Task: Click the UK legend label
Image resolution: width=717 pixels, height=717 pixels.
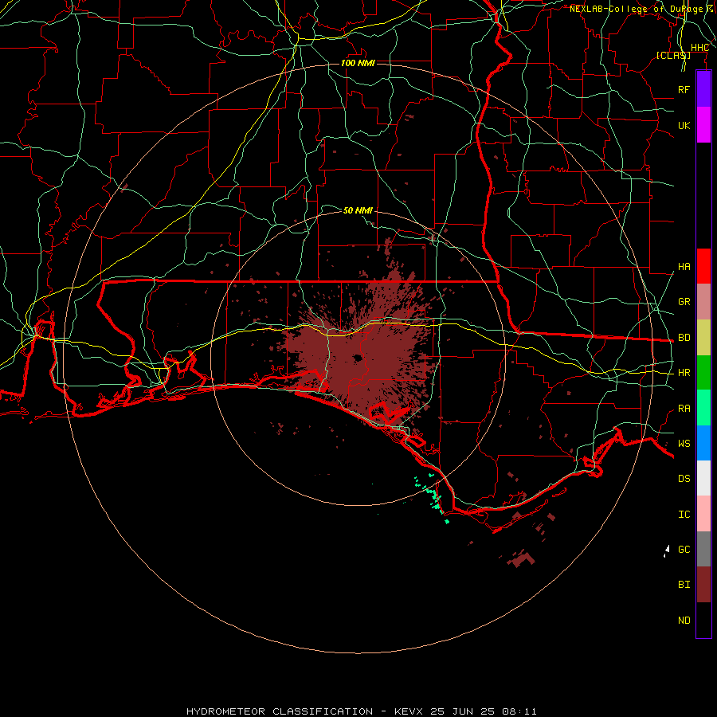Action: coord(684,125)
